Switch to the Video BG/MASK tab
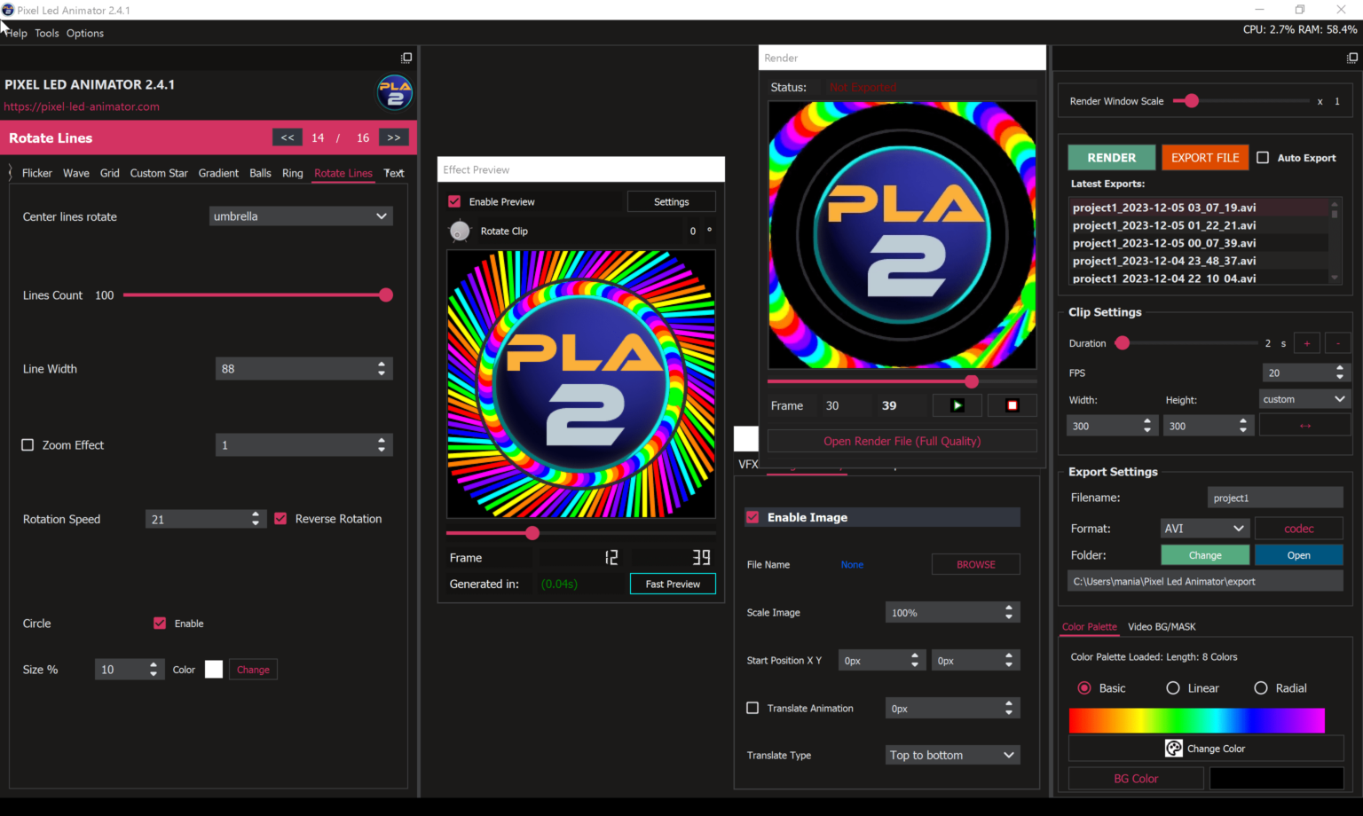 coord(1162,626)
